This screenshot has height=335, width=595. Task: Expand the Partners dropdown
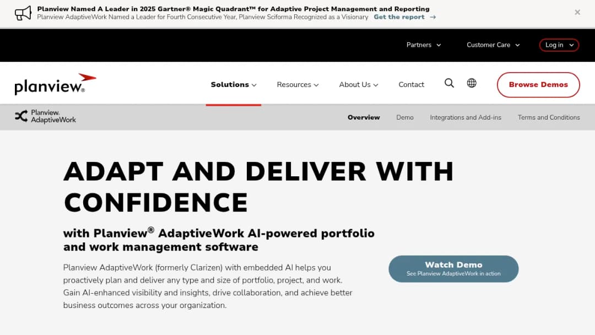(424, 45)
